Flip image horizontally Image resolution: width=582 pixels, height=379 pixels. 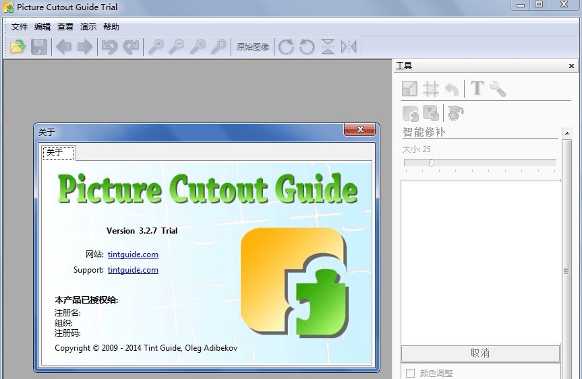pos(349,46)
